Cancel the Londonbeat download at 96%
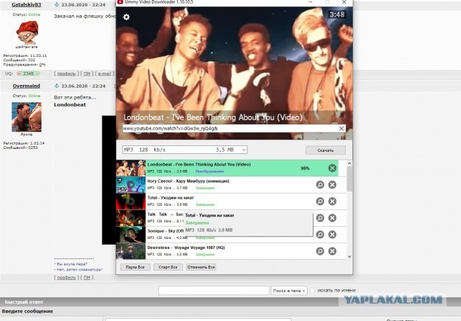The height and width of the screenshot is (321, 461). coord(332,168)
